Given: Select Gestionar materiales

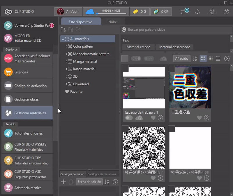Looking at the screenshot, I should [27, 113].
